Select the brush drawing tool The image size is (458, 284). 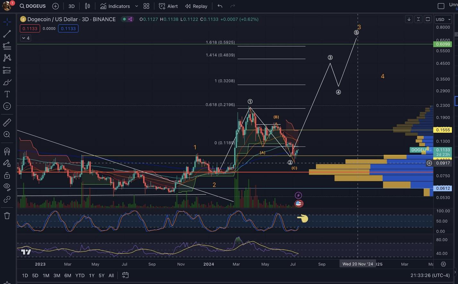7,82
